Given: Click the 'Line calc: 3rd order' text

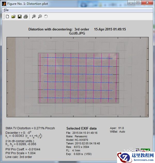Looking at the screenshot, I should [x=19, y=157].
